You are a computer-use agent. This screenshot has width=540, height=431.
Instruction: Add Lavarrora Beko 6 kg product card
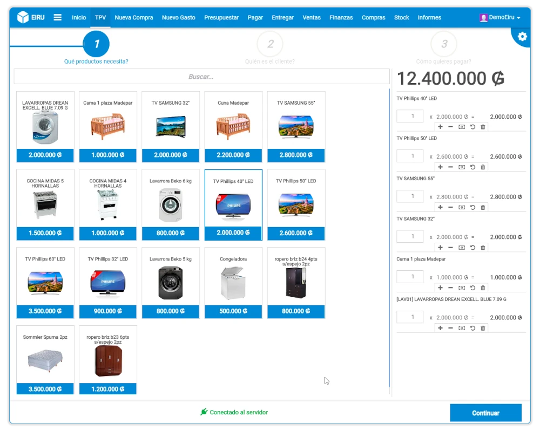pos(171,204)
